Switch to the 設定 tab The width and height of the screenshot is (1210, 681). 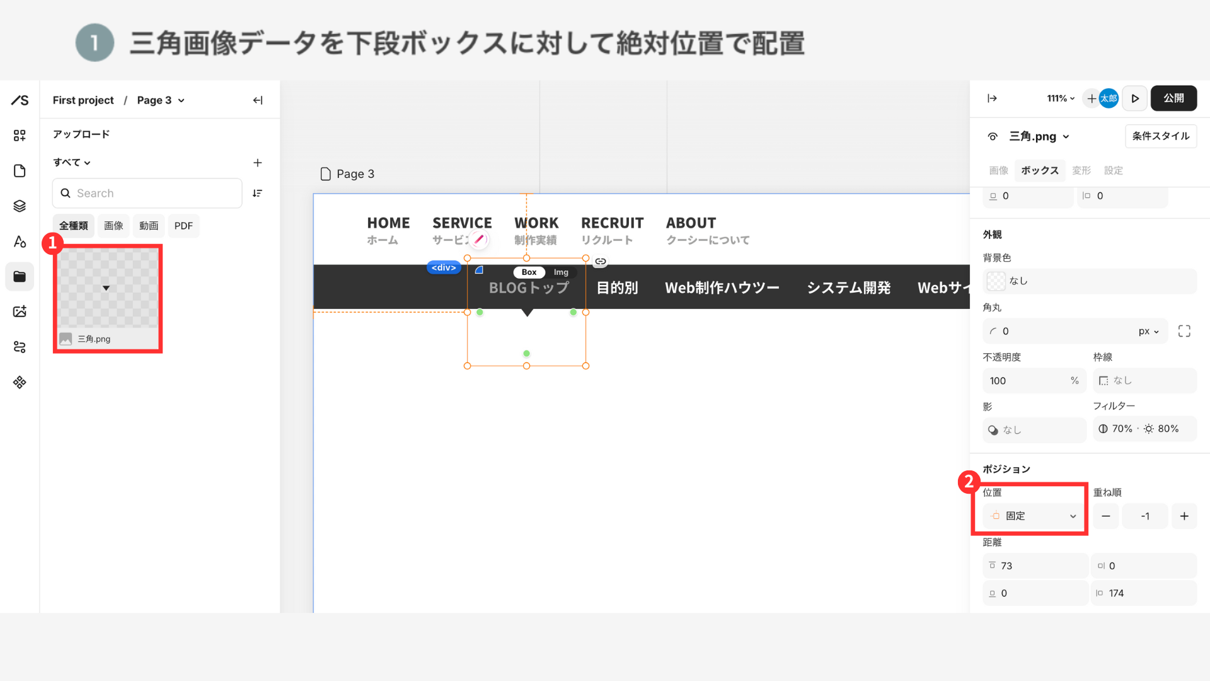(x=1113, y=170)
